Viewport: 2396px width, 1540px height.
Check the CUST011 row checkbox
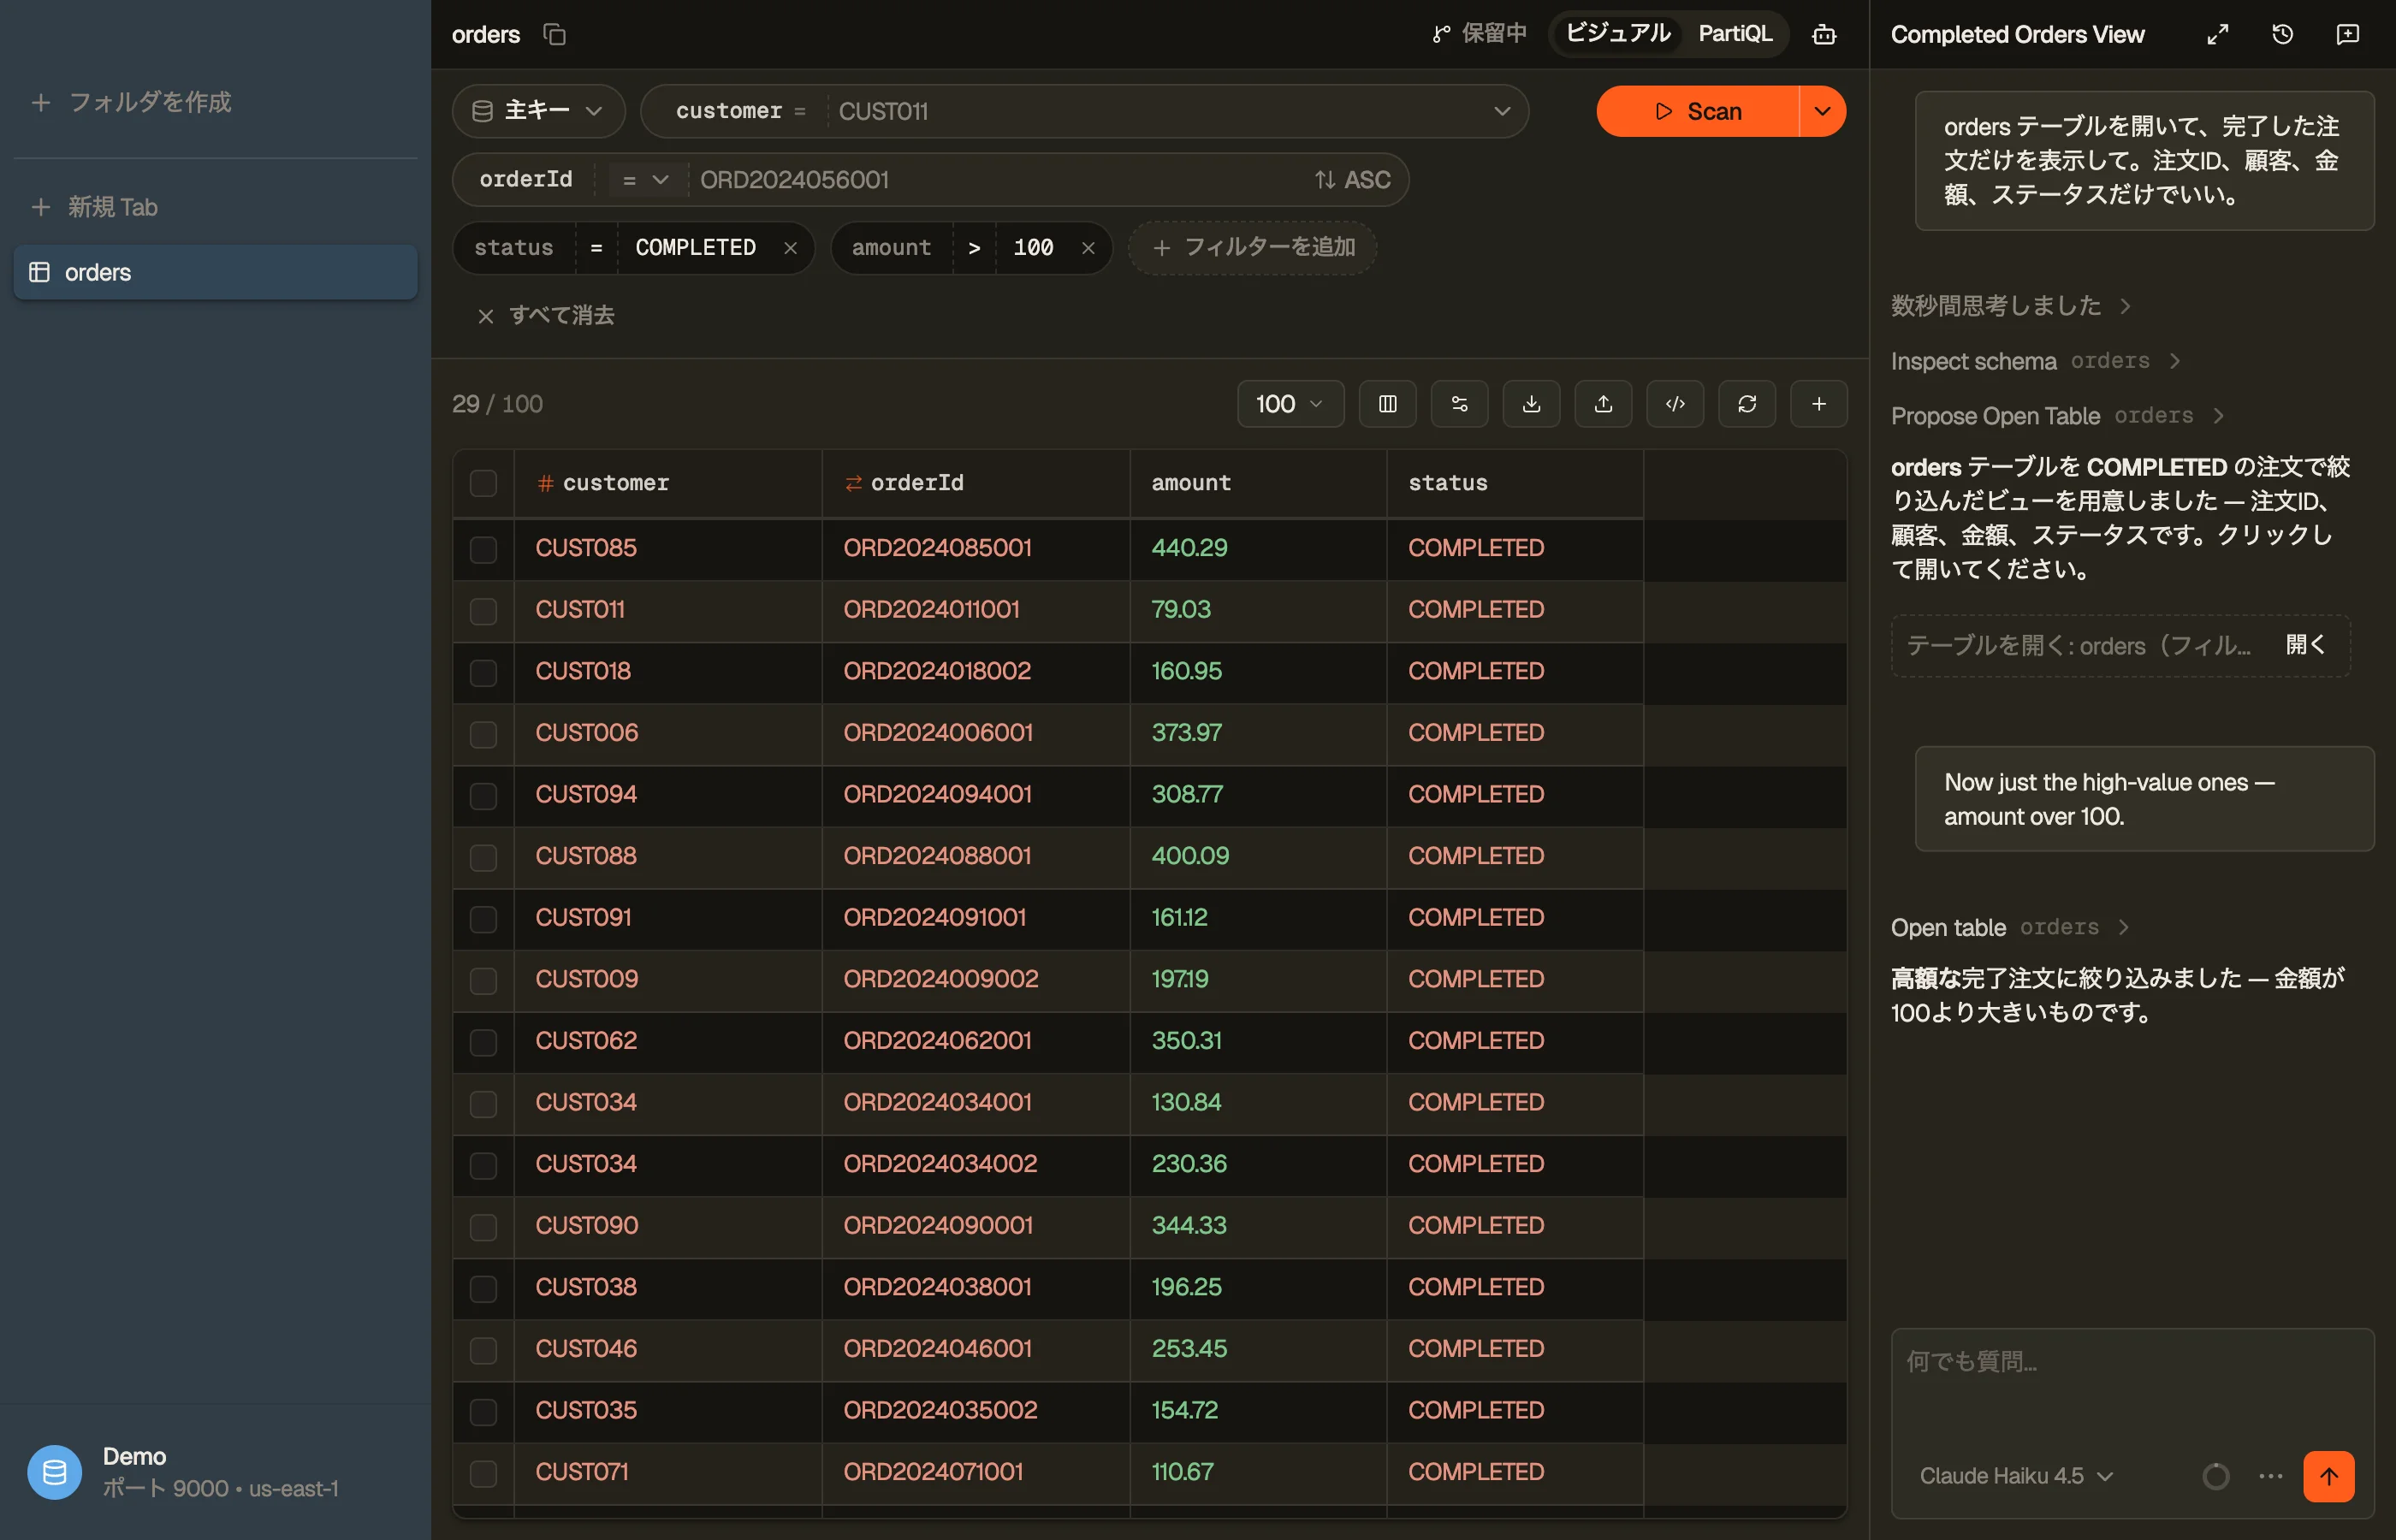pyautogui.click(x=483, y=610)
